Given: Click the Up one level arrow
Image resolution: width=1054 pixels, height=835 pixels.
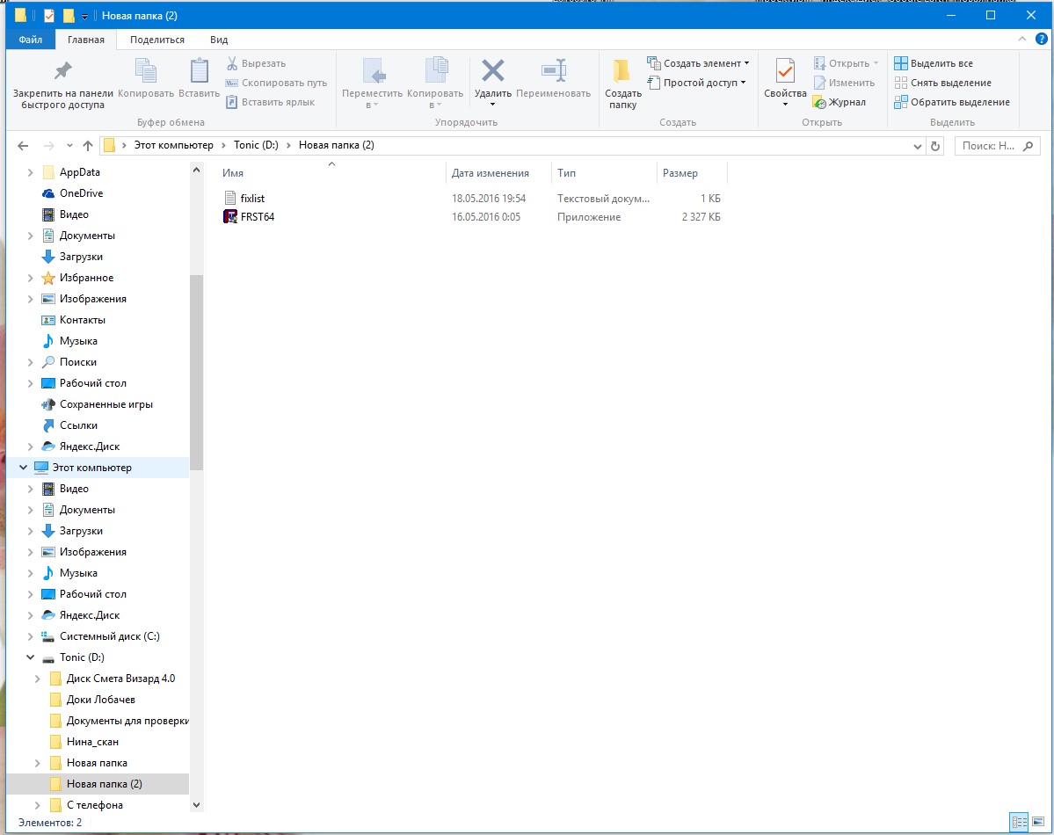Looking at the screenshot, I should click(87, 146).
